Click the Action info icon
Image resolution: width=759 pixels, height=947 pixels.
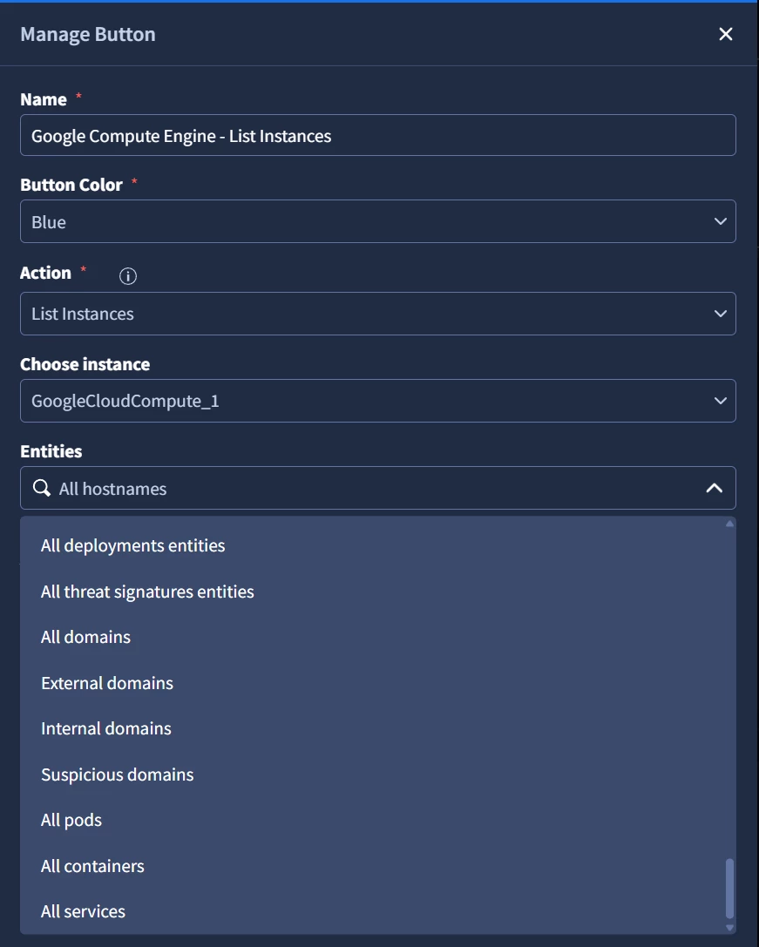[x=127, y=276]
